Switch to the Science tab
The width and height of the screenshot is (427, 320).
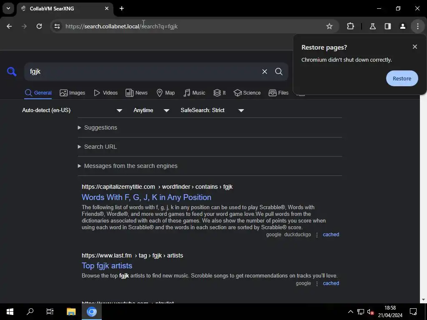[247, 93]
